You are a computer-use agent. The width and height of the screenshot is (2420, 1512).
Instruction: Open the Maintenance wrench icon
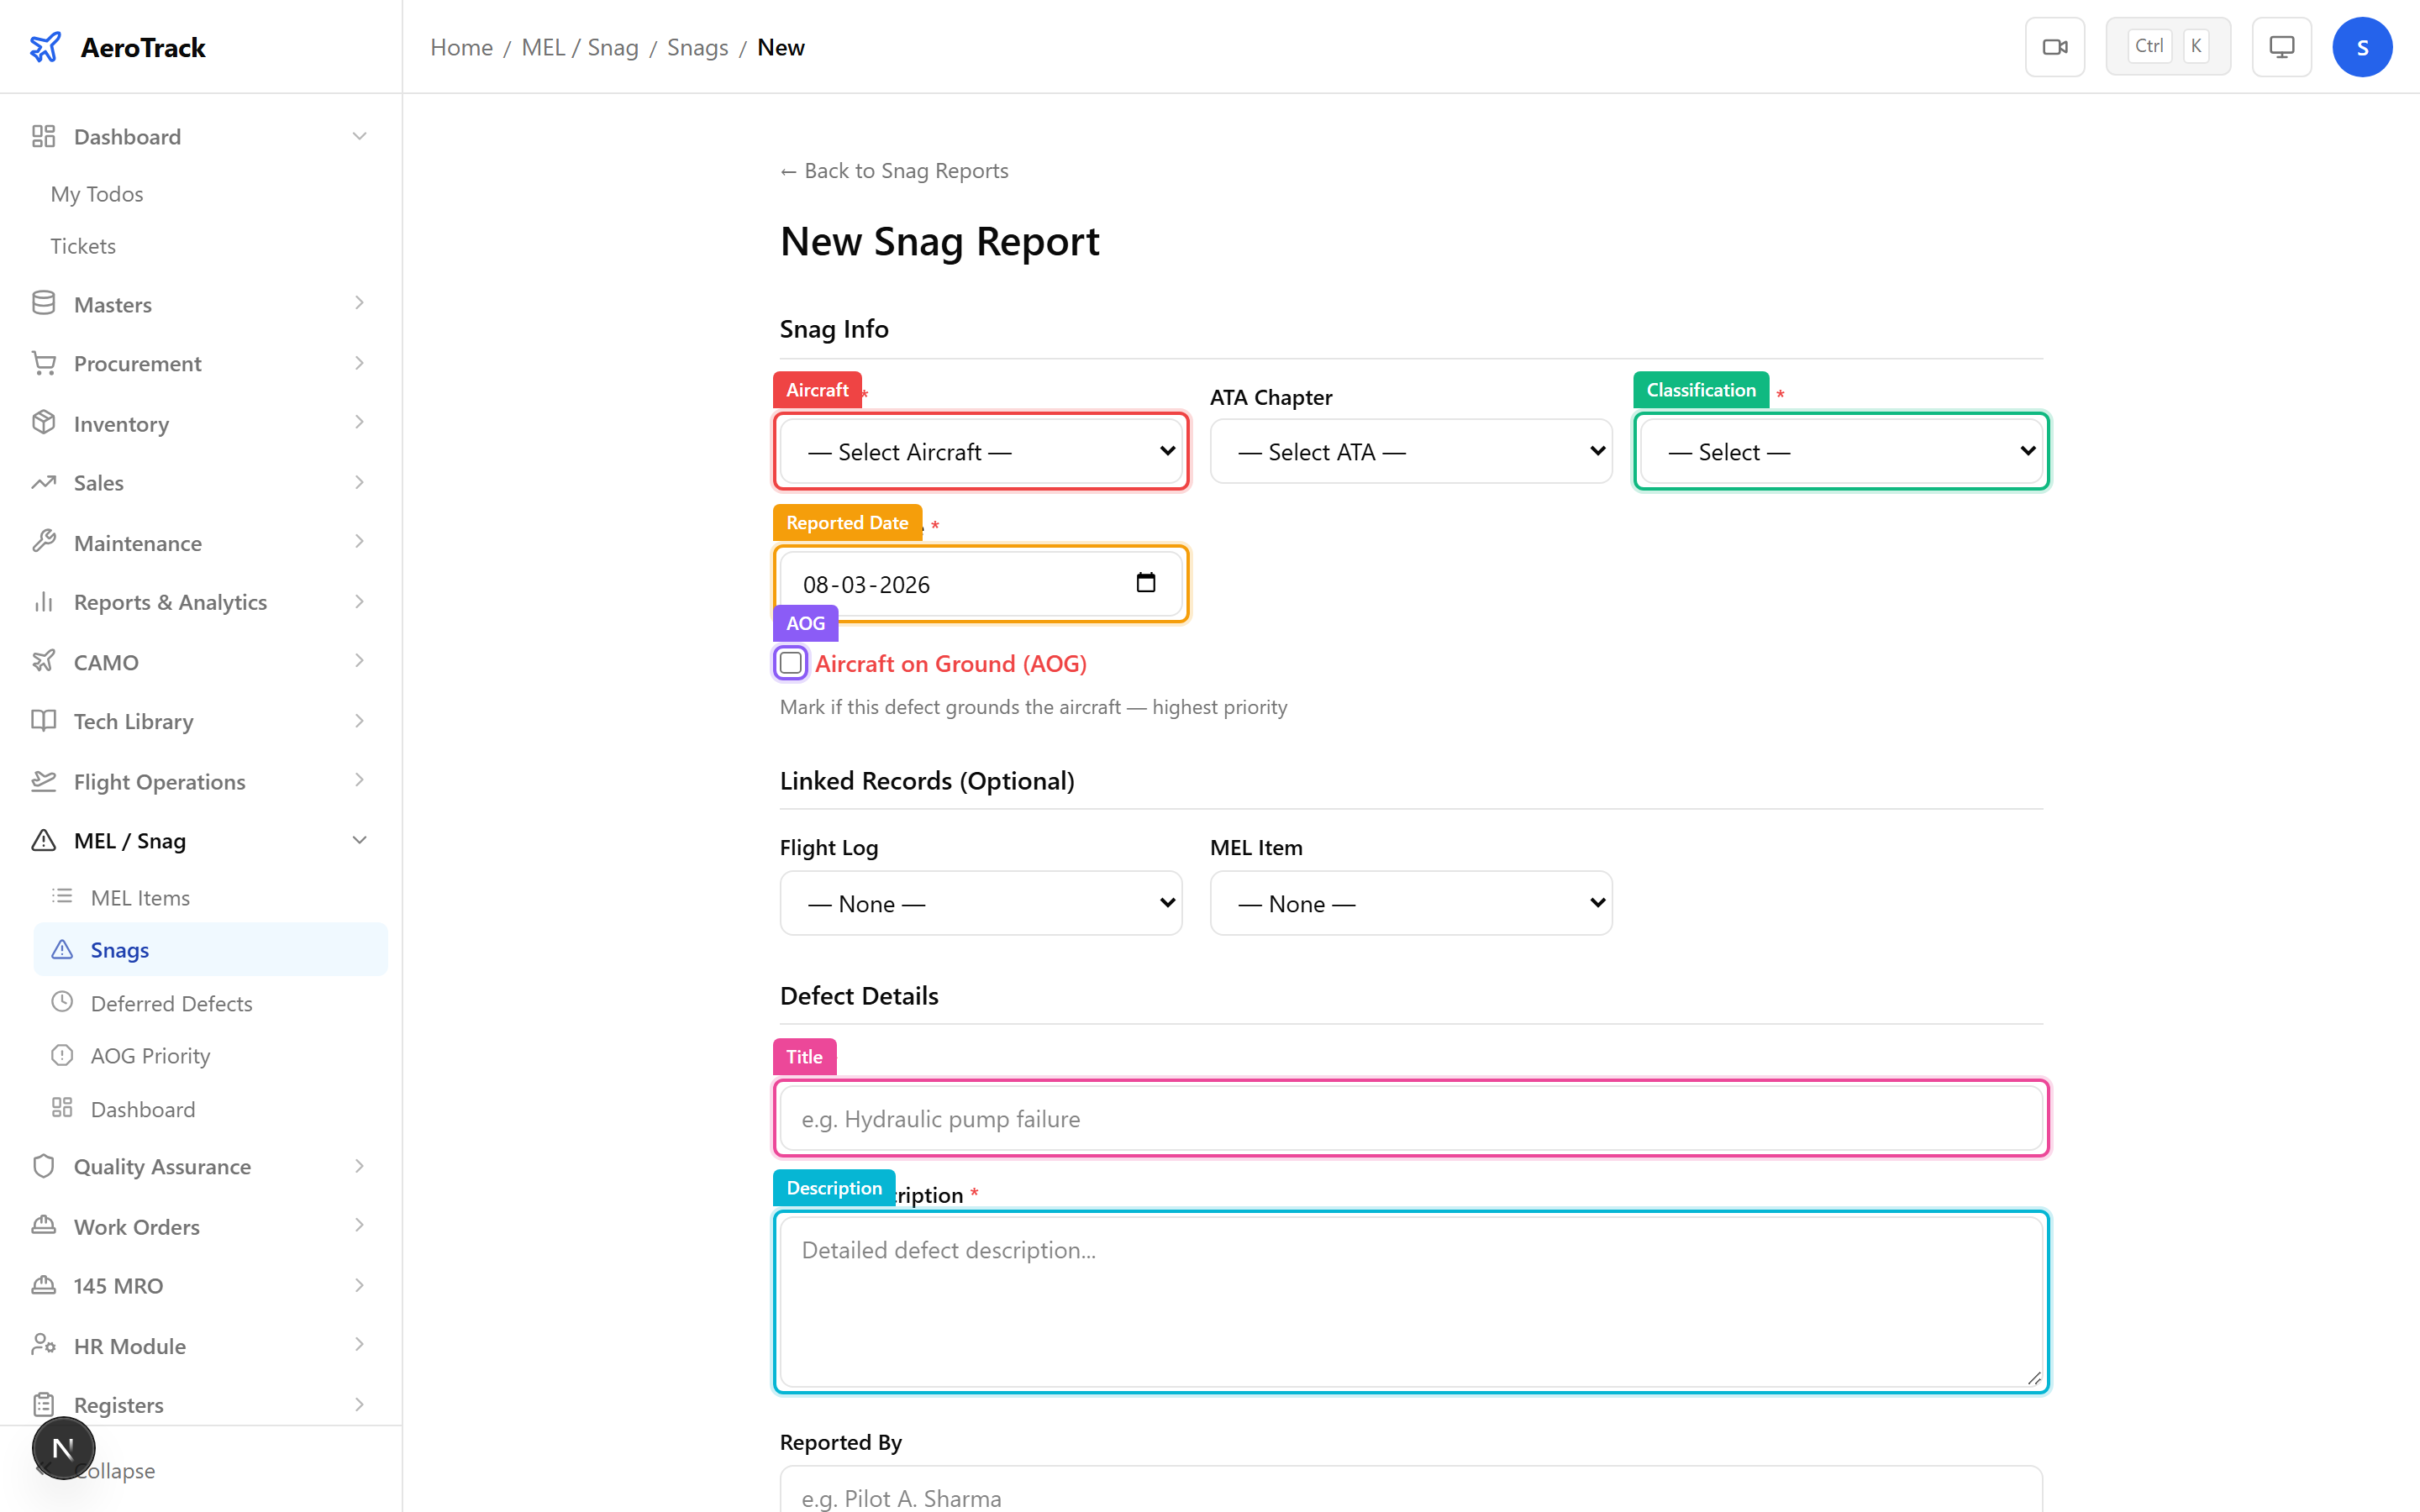coord(44,541)
